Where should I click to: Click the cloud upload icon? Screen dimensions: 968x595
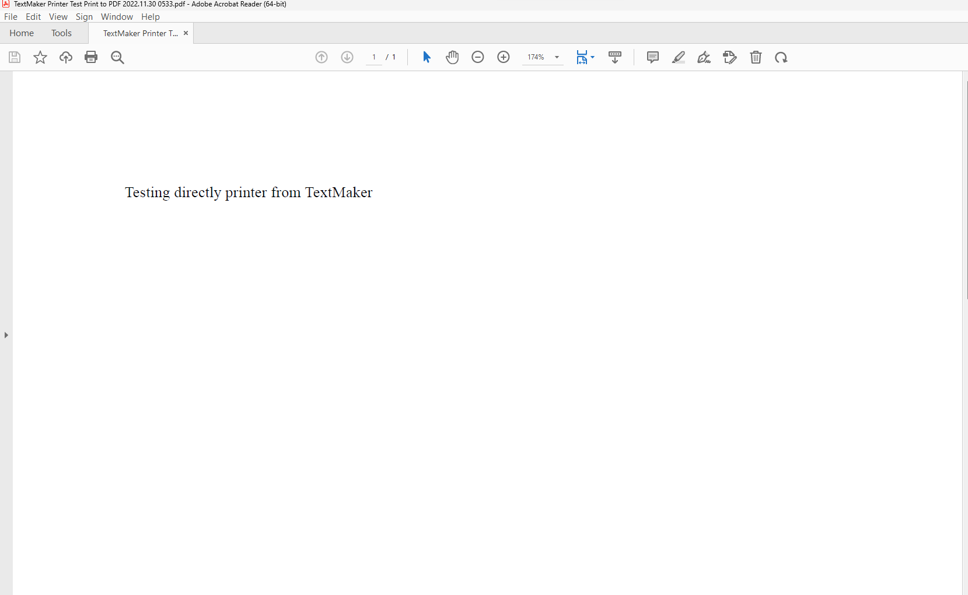click(66, 57)
